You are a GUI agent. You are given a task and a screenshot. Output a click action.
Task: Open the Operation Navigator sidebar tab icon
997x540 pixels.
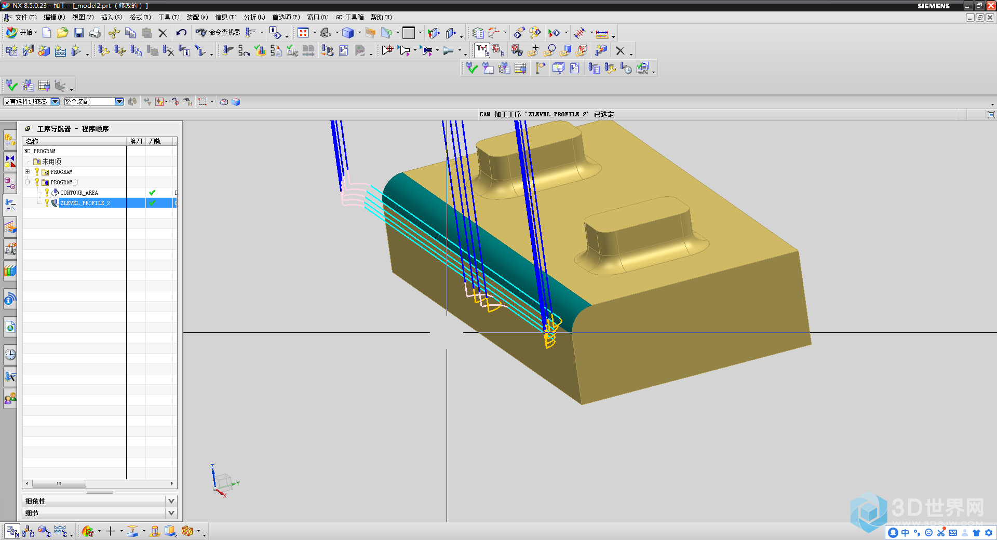10,205
